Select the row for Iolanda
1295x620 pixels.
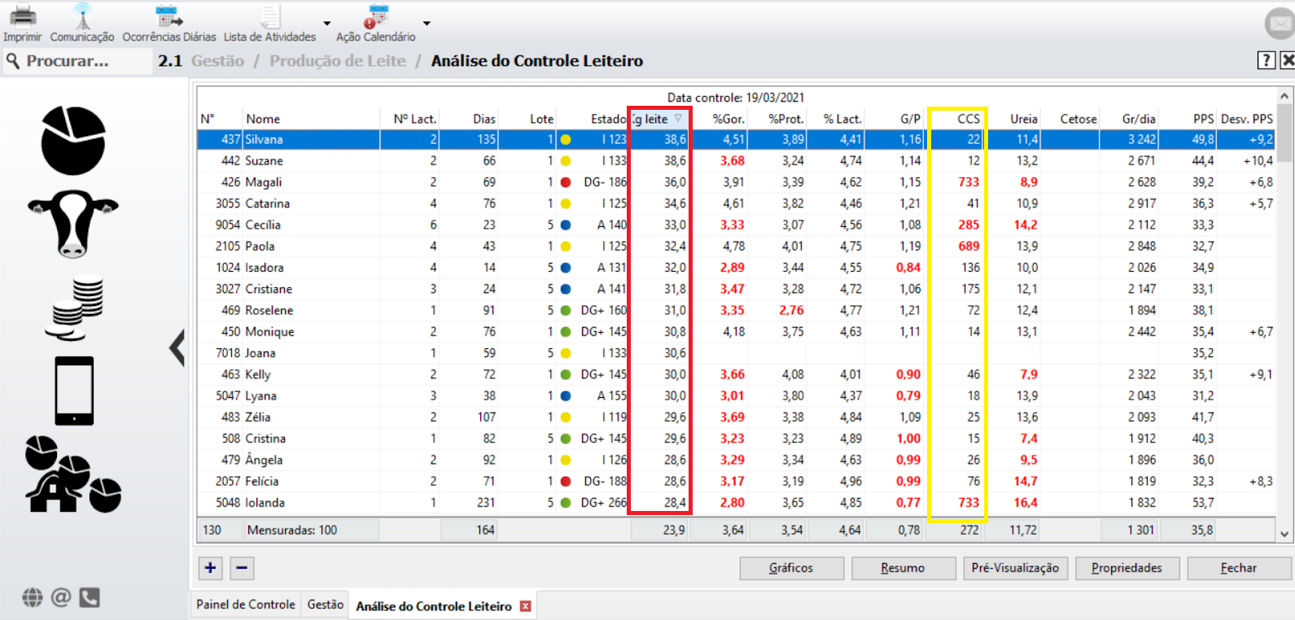point(737,503)
